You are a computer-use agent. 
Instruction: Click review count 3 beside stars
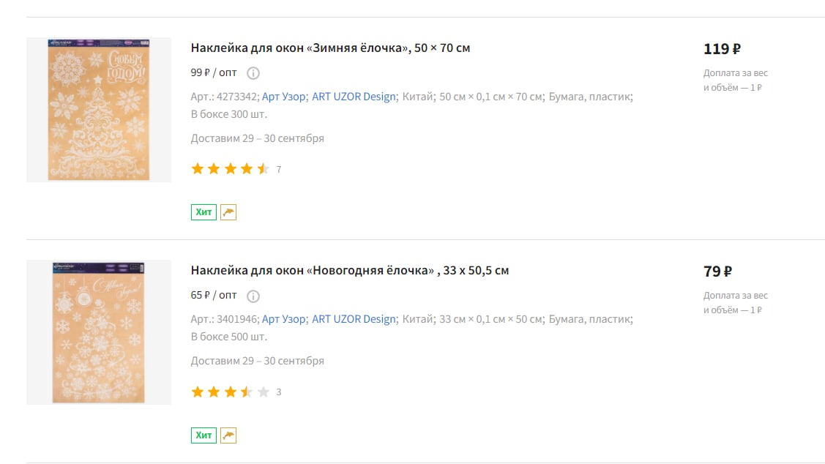[279, 392]
